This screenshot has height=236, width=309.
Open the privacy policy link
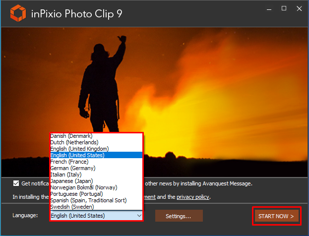[x=193, y=197]
